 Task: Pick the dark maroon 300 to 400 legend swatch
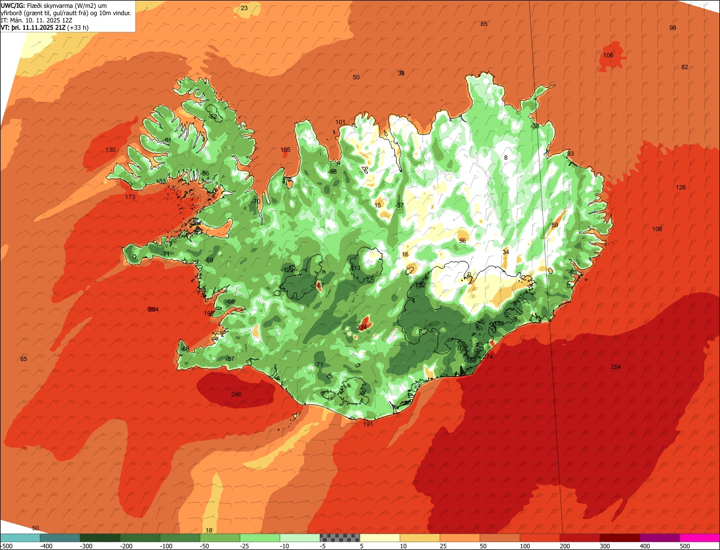point(620,538)
